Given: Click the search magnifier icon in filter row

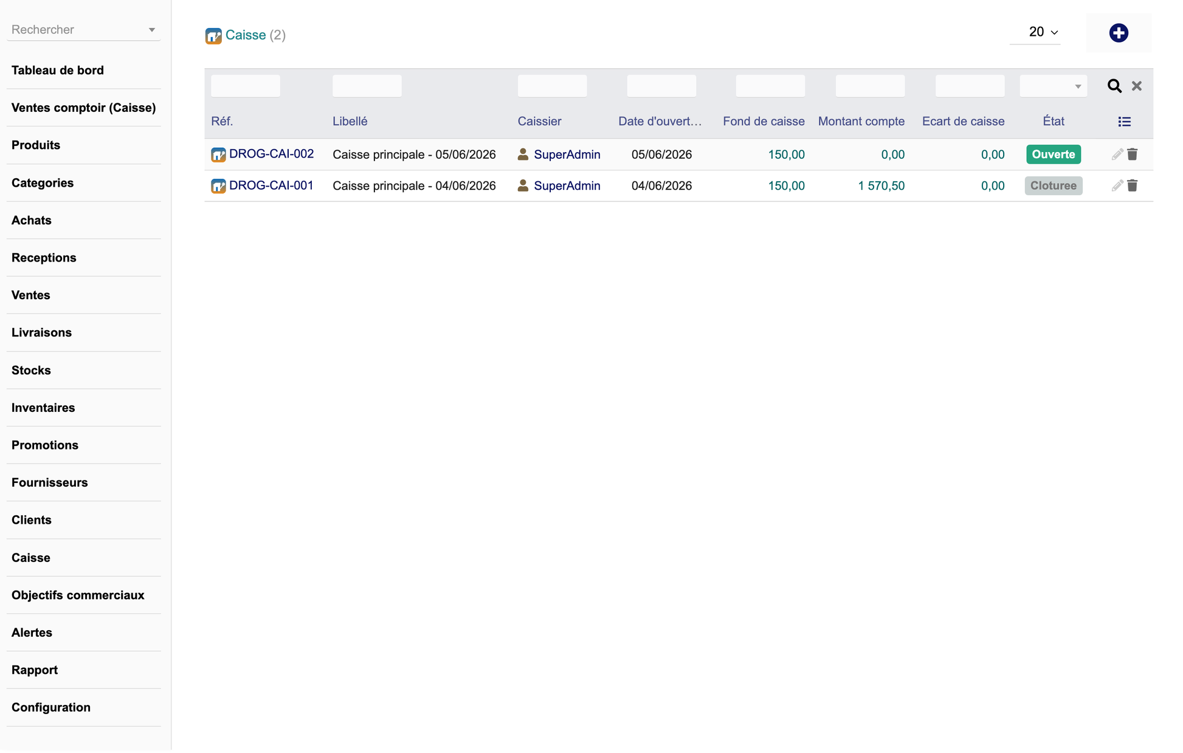Looking at the screenshot, I should (x=1114, y=86).
